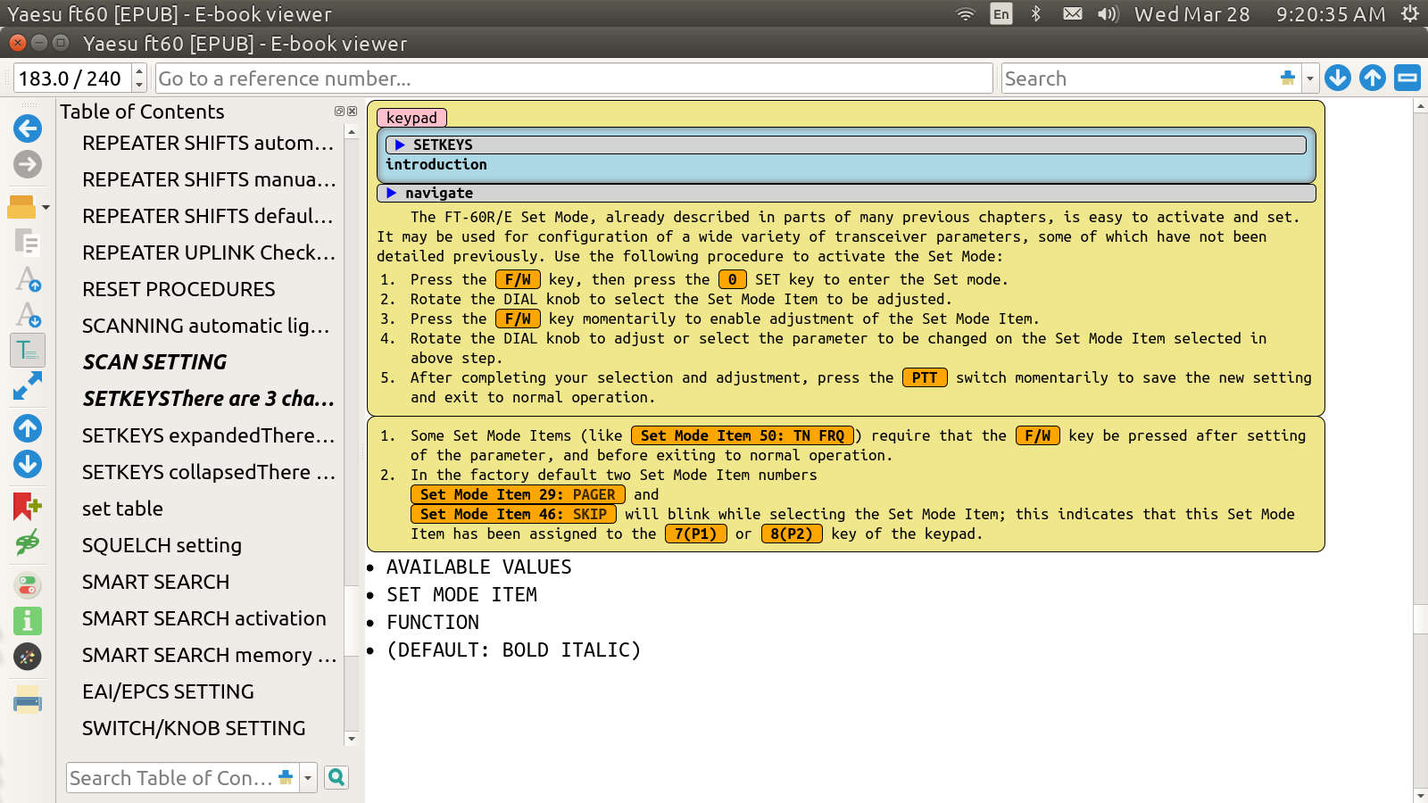The height and width of the screenshot is (803, 1428).
Task: Expand the navigate disclosure triangle
Action: click(x=391, y=193)
